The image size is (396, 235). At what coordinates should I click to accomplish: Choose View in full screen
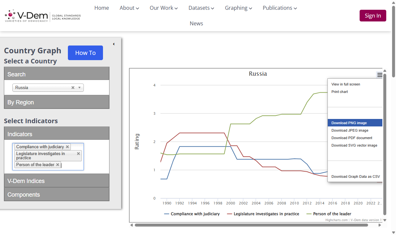[x=355, y=84]
